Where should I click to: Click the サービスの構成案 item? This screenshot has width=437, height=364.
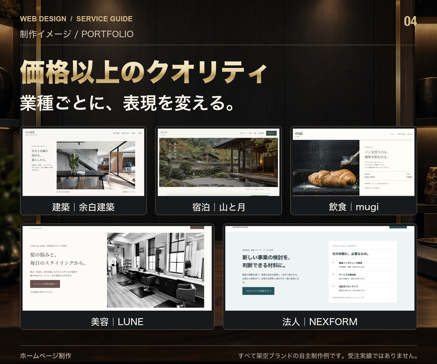[347, 275]
